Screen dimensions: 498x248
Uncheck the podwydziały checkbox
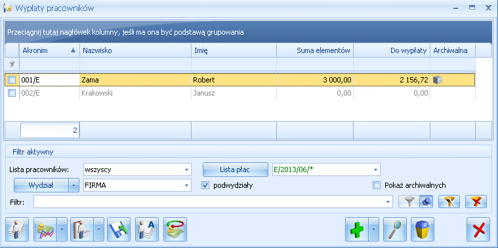(x=205, y=185)
